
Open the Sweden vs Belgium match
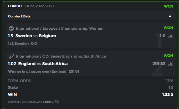[x=36, y=36]
